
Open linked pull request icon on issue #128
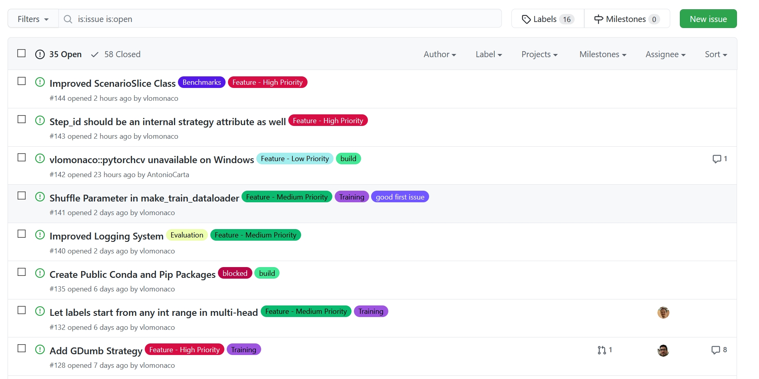(602, 350)
